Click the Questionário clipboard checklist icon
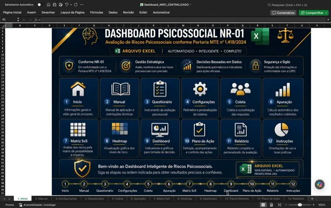 160,89
